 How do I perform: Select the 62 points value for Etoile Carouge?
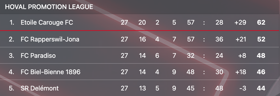pyautogui.click(x=261, y=23)
